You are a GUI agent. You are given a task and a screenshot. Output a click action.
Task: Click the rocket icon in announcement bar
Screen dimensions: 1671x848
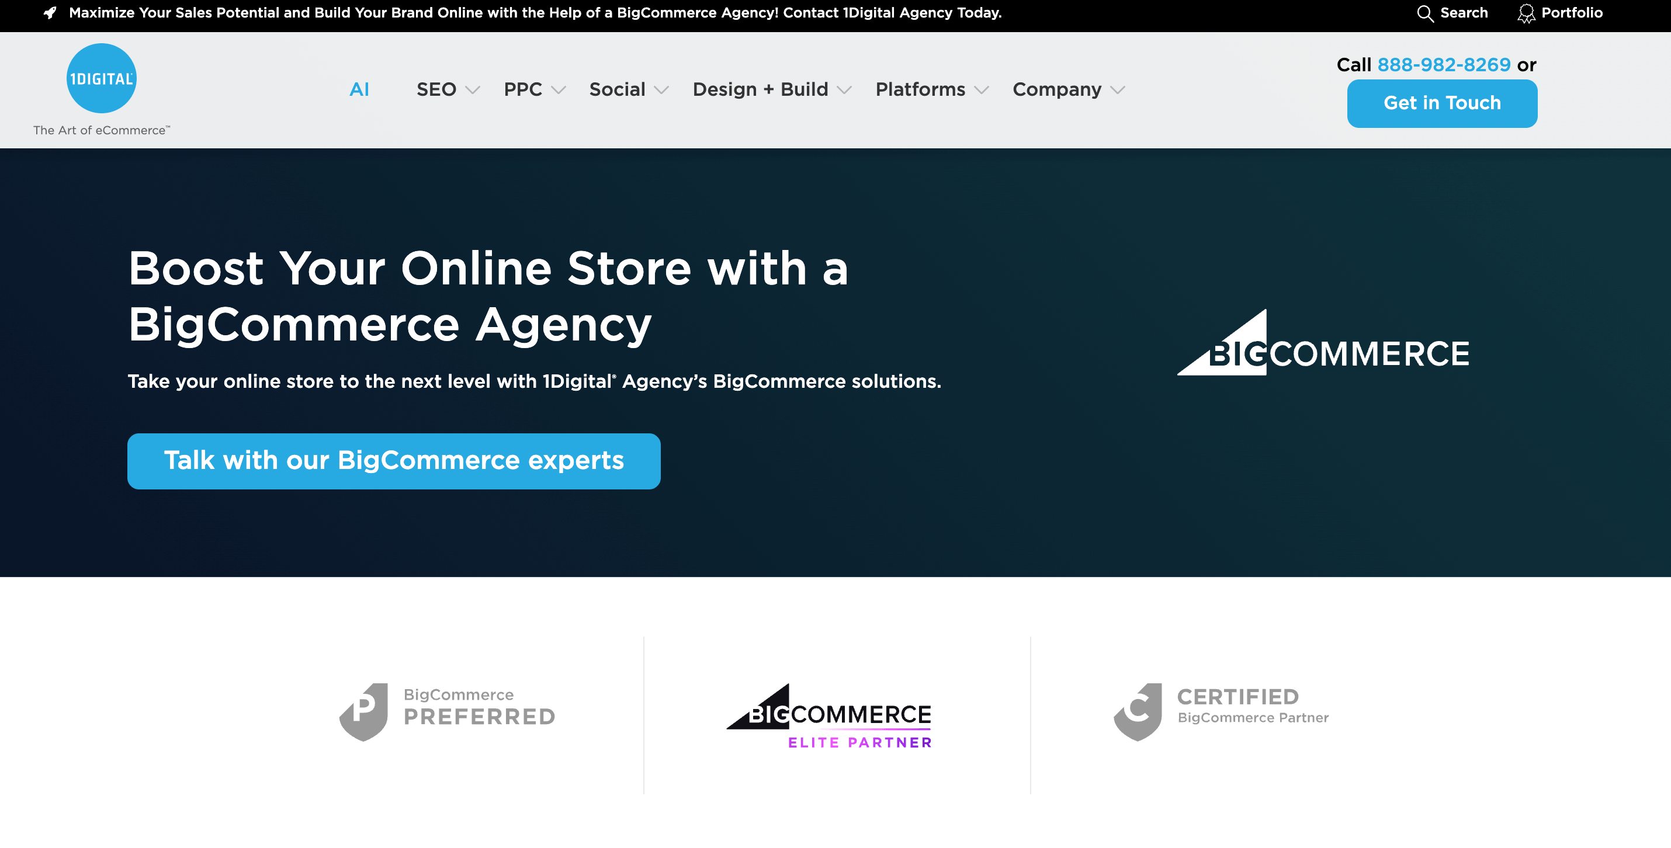pos(50,13)
